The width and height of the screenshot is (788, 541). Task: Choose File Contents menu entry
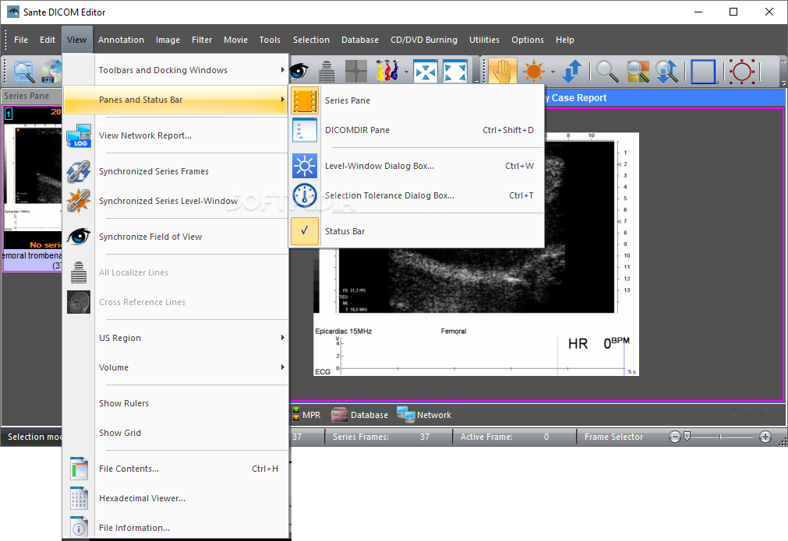click(x=176, y=469)
